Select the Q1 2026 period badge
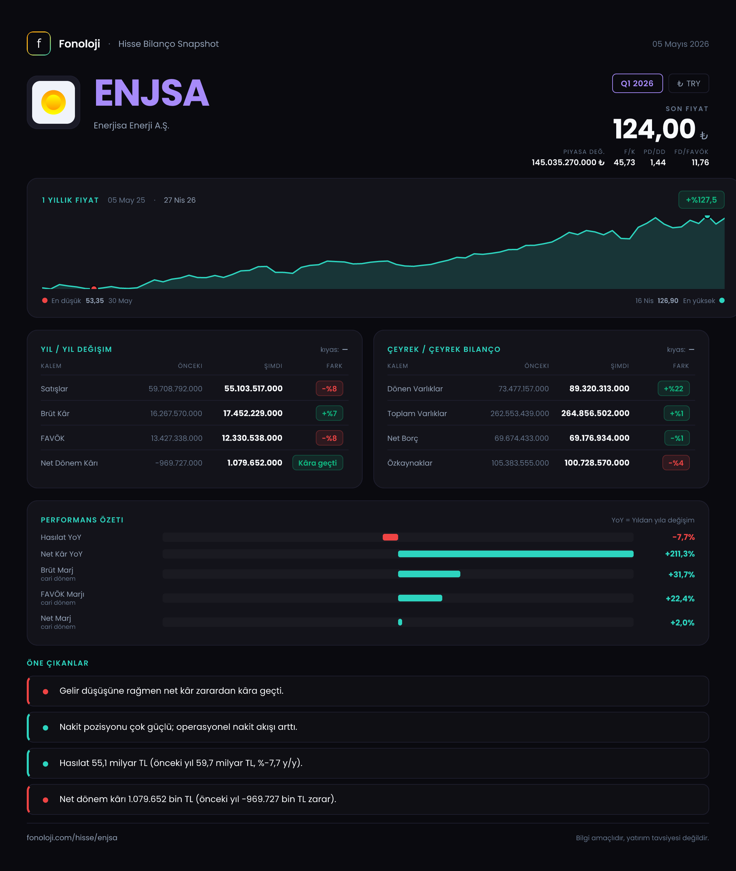736x871 pixels. (x=637, y=83)
